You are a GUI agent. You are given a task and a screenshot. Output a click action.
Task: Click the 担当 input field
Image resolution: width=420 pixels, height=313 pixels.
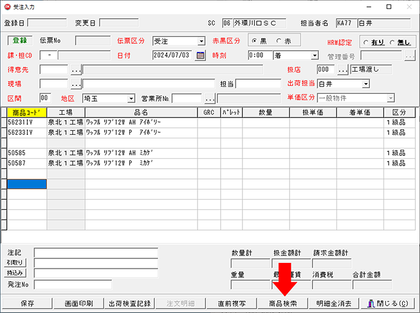[258, 84]
